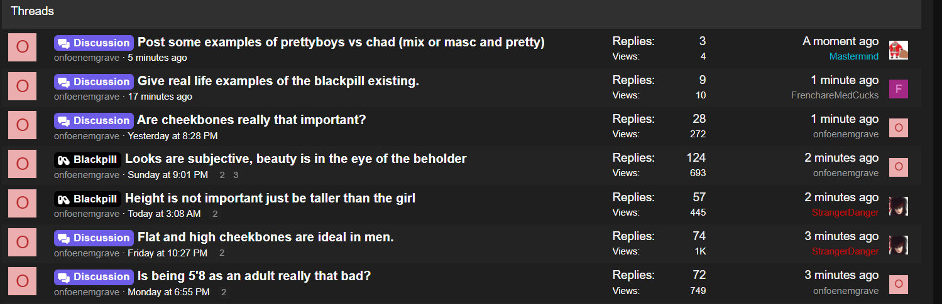
Task: Go to page 2 of Height is not important thread
Action: [215, 214]
